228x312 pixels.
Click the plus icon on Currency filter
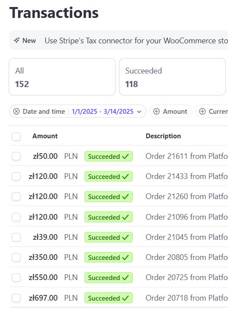202,112
